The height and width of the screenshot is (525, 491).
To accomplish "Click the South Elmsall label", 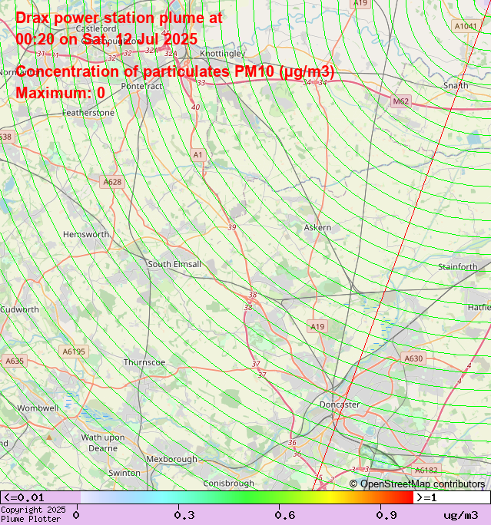I will [174, 264].
